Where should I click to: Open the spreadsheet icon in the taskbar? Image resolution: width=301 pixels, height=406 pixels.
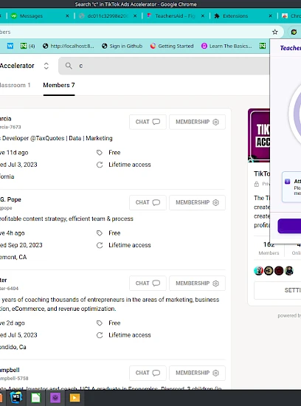35,398
